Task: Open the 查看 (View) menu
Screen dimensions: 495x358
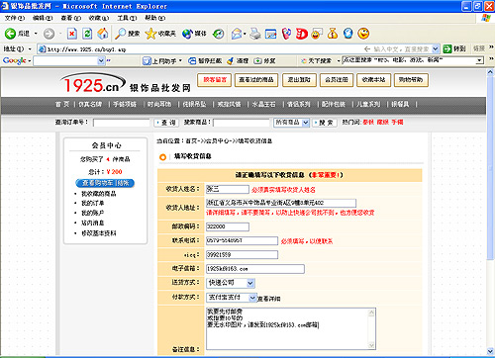Action: click(x=71, y=18)
